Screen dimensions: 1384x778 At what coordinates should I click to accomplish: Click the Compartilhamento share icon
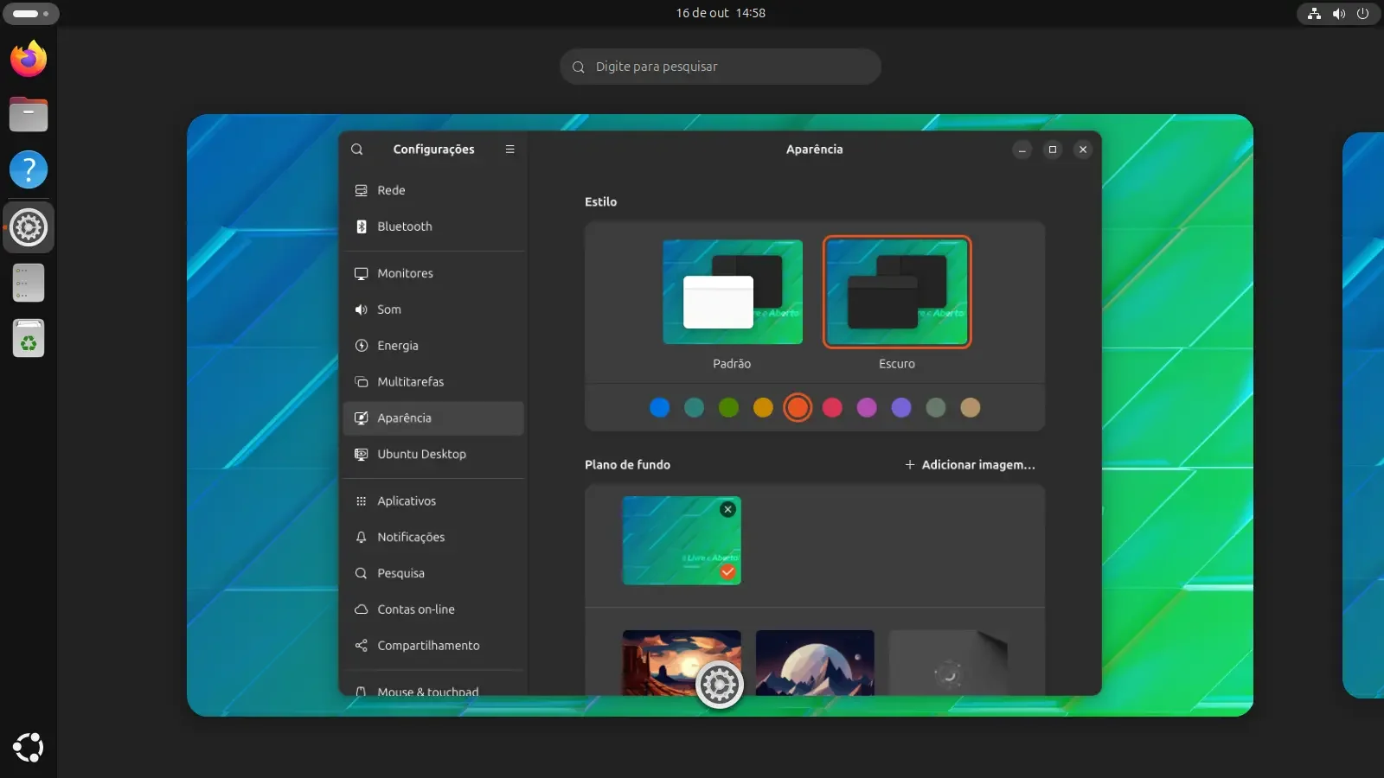pos(362,646)
